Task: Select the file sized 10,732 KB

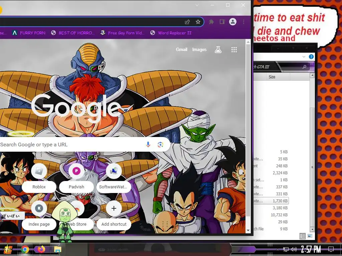Action: (x=271, y=215)
